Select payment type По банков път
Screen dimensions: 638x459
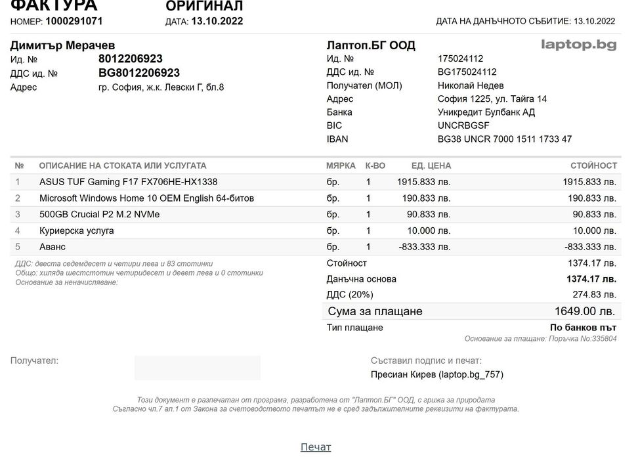click(583, 328)
